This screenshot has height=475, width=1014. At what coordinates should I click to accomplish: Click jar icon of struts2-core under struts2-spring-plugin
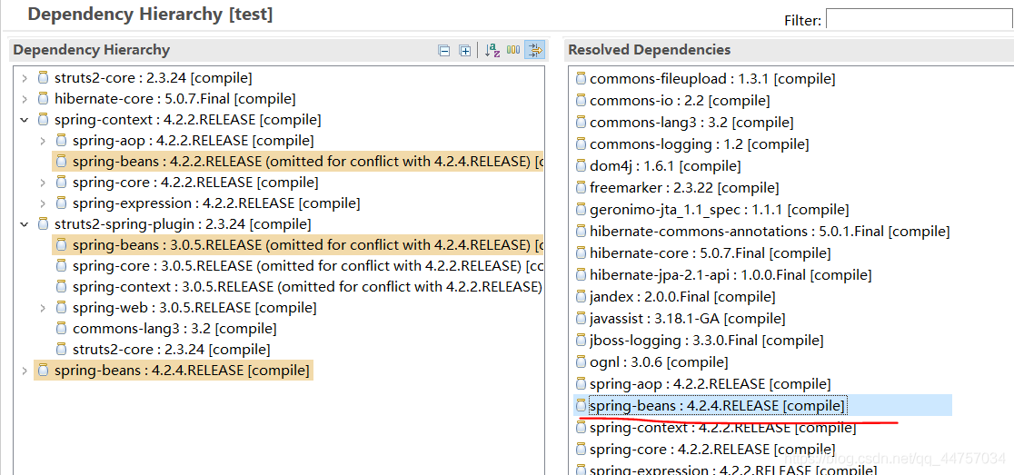[x=62, y=349]
